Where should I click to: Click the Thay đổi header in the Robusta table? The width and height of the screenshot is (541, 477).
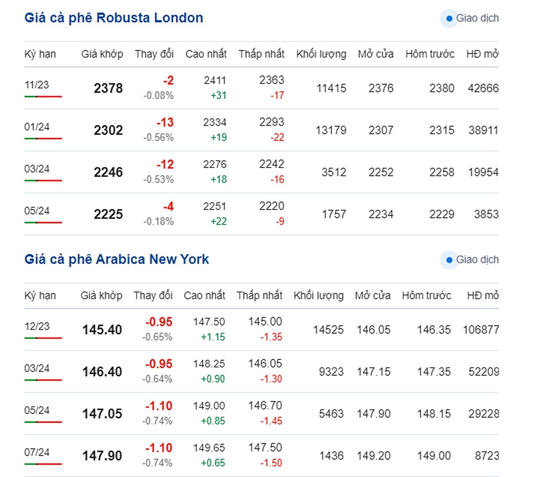pos(154,54)
